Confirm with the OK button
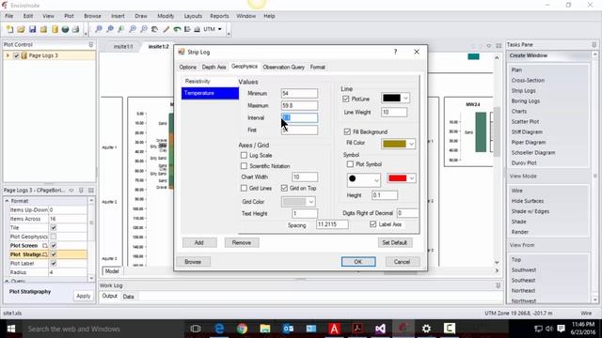Image resolution: width=602 pixels, height=338 pixels. [358, 262]
